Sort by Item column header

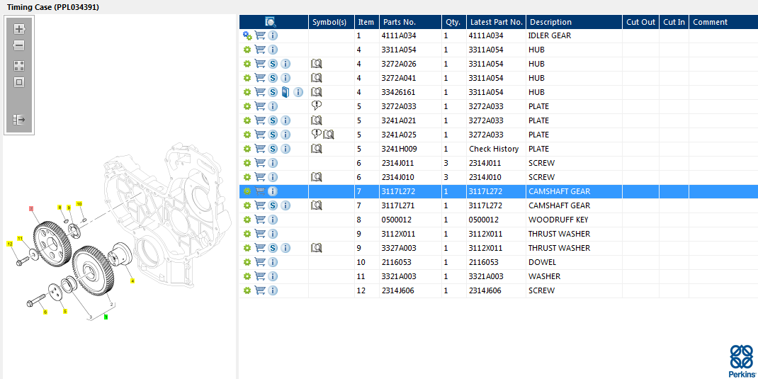367,22
